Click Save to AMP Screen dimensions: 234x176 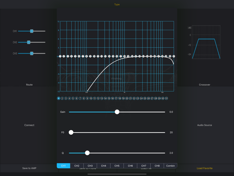click(x=29, y=168)
